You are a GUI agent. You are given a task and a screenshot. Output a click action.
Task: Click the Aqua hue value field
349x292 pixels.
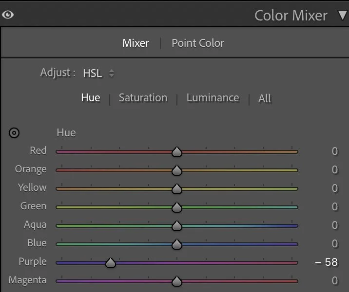point(334,225)
